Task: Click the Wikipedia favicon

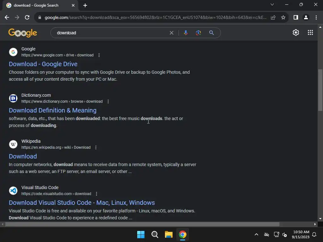Action: tap(13, 144)
